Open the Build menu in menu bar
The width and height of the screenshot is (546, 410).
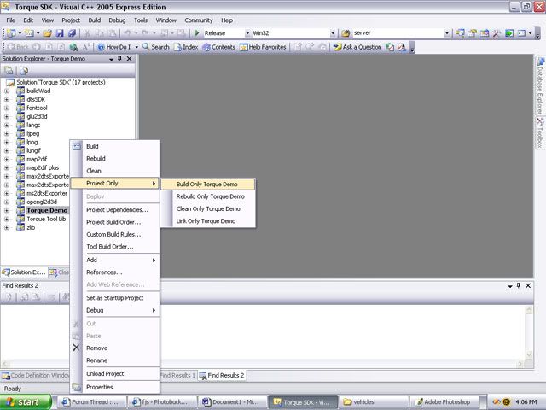[x=95, y=20]
